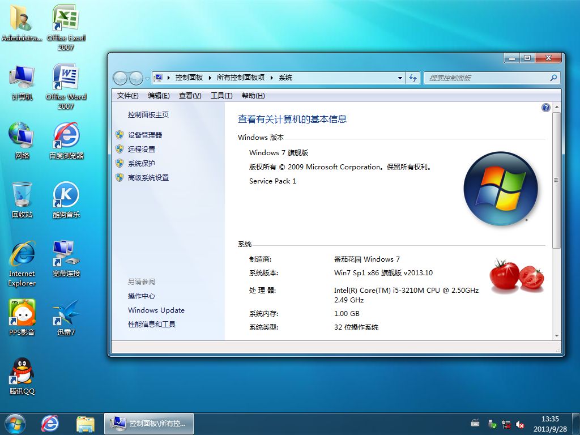
Task: Click the search magnifier icon
Action: point(553,78)
